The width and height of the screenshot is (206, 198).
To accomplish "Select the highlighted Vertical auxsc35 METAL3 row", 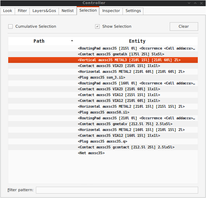I will tap(103, 60).
